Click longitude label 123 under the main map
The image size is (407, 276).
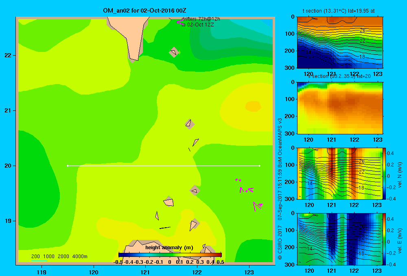coord(249,272)
